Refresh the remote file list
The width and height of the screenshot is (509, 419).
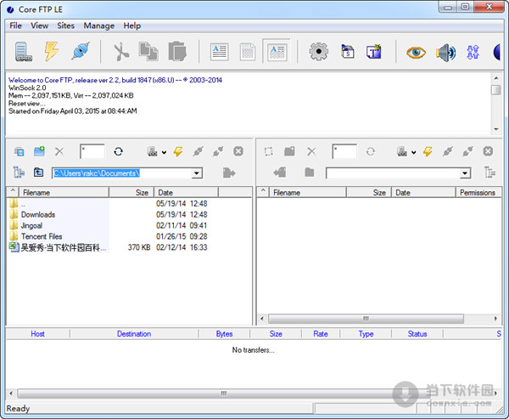[371, 151]
